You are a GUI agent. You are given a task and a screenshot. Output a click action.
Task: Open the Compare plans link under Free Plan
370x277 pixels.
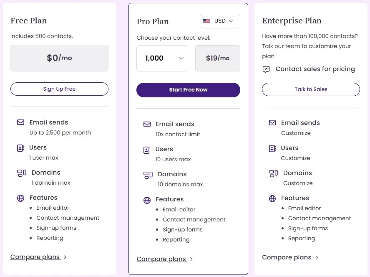coord(35,257)
